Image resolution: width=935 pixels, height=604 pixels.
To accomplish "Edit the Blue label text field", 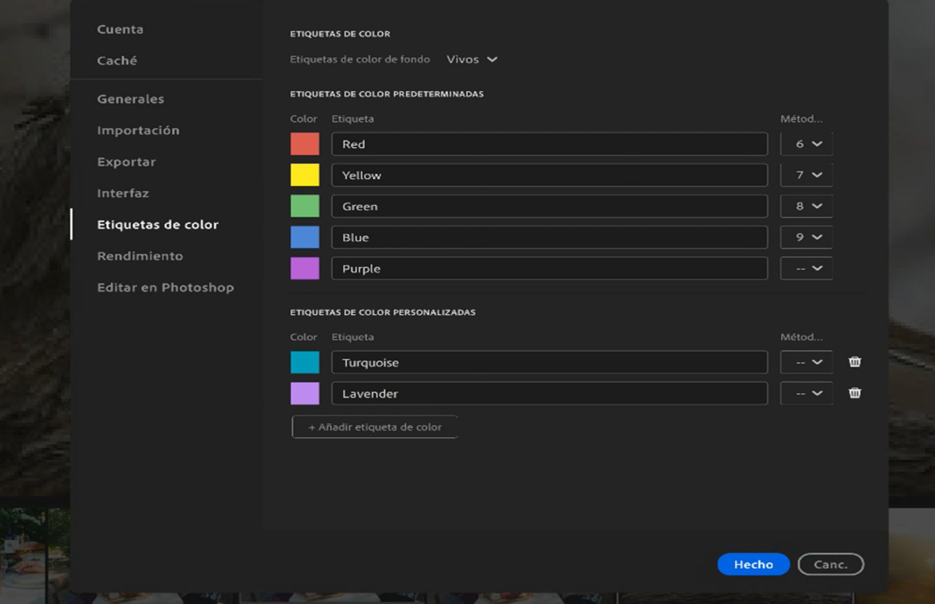I will tap(550, 238).
